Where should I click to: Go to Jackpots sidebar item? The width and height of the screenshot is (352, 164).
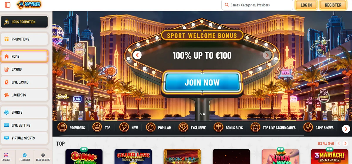click(24, 95)
